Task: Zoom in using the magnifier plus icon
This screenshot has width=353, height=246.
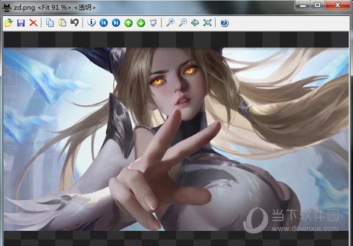Action: (x=170, y=23)
